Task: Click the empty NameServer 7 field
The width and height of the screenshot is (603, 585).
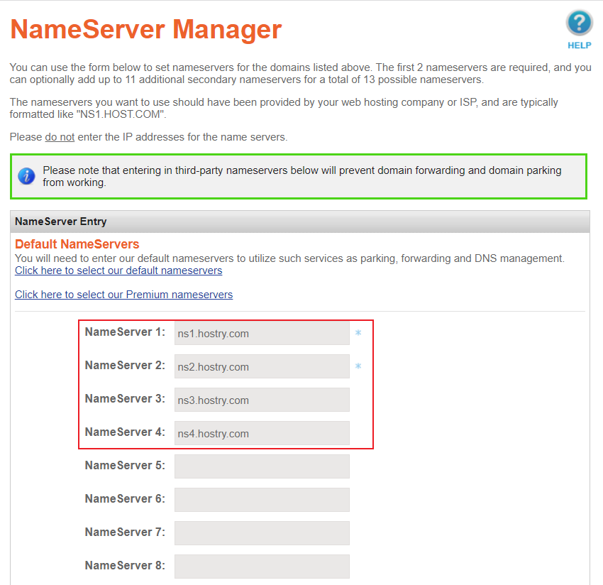Action: pyautogui.click(x=262, y=533)
